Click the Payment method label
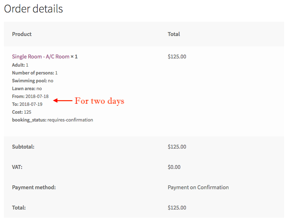 (34, 187)
